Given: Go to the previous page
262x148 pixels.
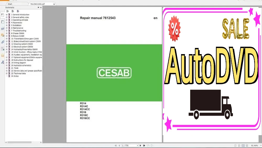Looking at the screenshot, I should coord(119,145).
